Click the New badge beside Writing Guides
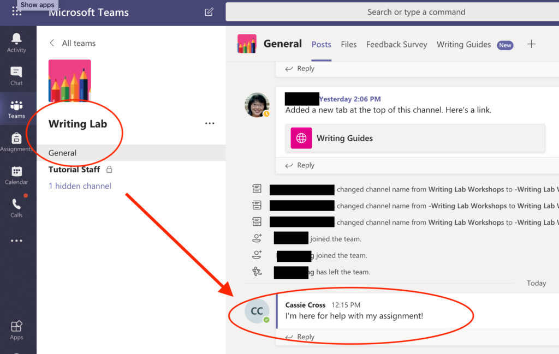 click(505, 45)
